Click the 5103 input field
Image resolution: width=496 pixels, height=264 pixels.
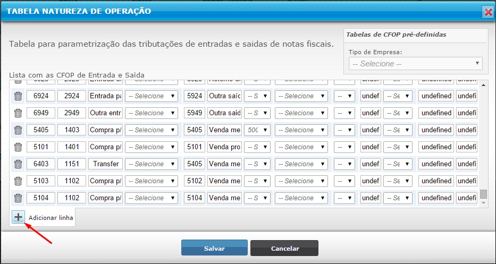(x=41, y=181)
